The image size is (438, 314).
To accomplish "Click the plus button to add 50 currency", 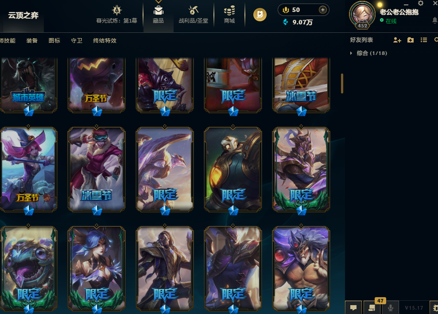I will [323, 10].
